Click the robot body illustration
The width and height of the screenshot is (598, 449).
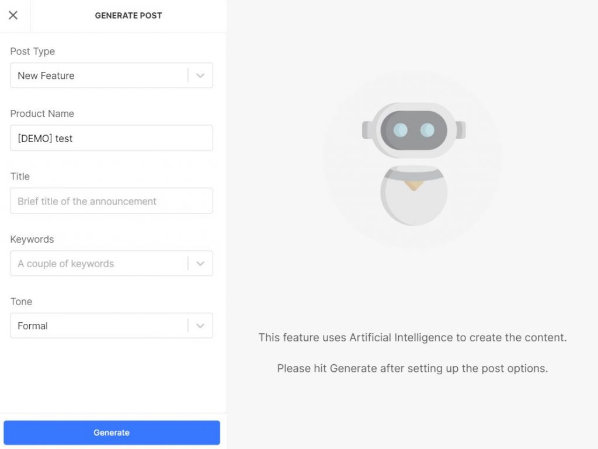coord(414,195)
